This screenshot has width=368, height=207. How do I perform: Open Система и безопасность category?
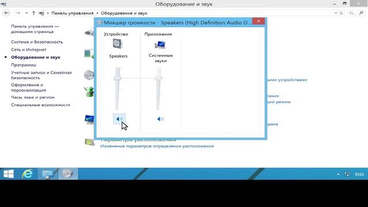37,42
